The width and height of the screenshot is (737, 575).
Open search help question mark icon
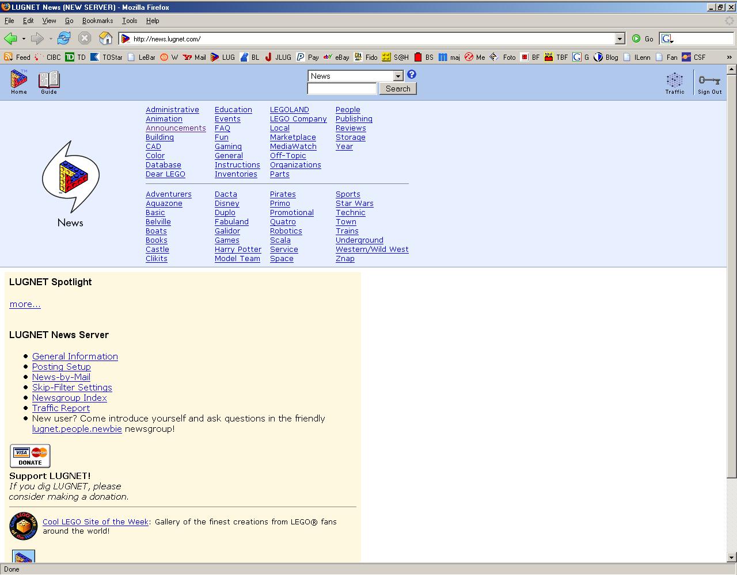click(411, 75)
